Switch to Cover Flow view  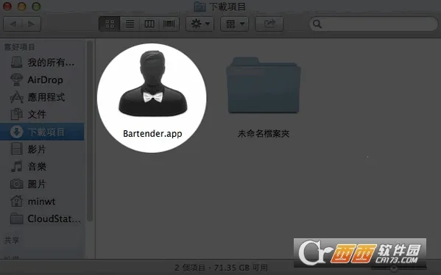click(x=169, y=24)
